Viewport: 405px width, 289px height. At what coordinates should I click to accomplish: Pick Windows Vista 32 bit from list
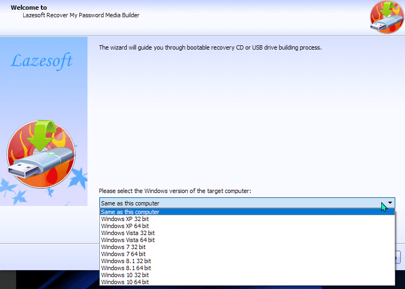tap(247, 233)
